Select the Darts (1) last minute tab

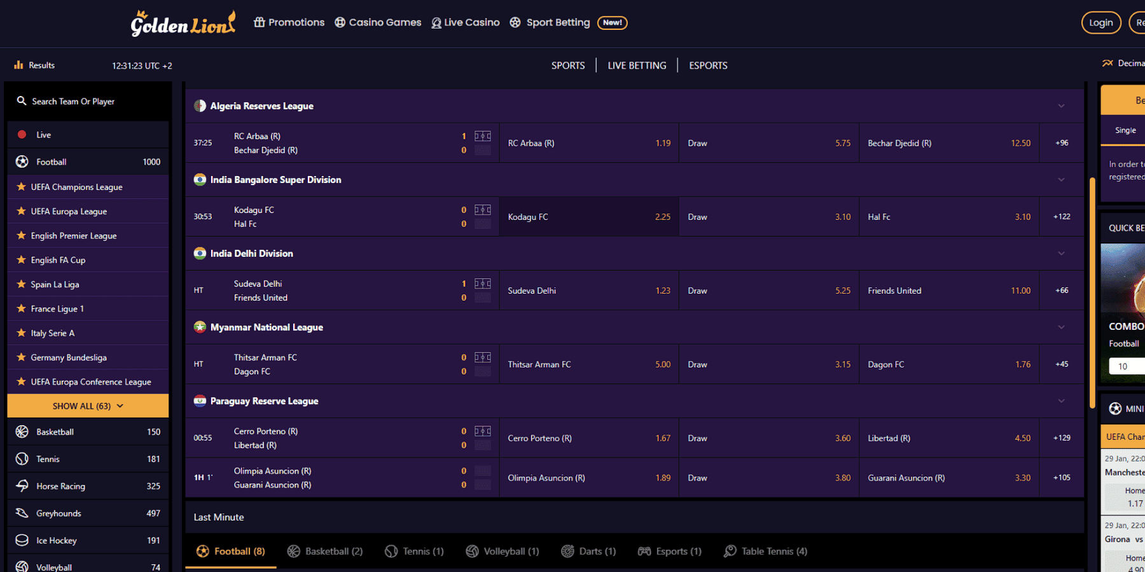pos(589,552)
